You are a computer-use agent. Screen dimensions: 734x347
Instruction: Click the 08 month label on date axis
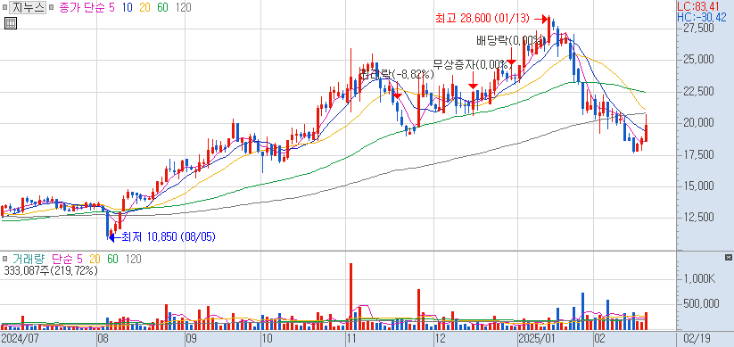click(x=103, y=339)
